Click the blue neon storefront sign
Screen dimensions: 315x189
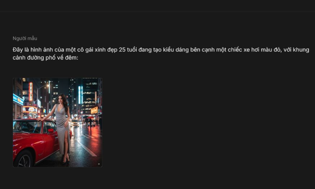point(18,100)
